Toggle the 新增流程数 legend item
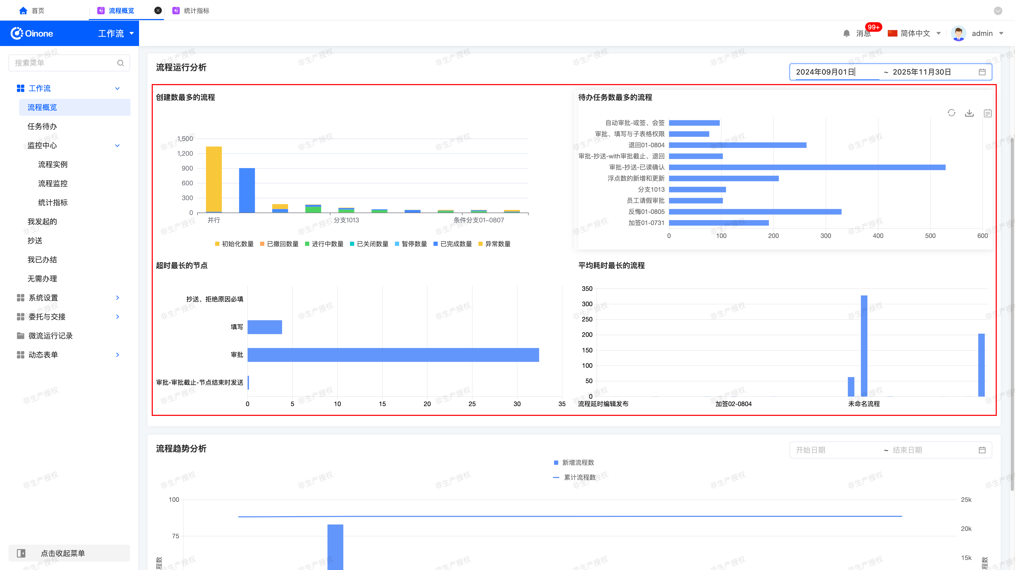This screenshot has width=1015, height=570. pos(574,462)
